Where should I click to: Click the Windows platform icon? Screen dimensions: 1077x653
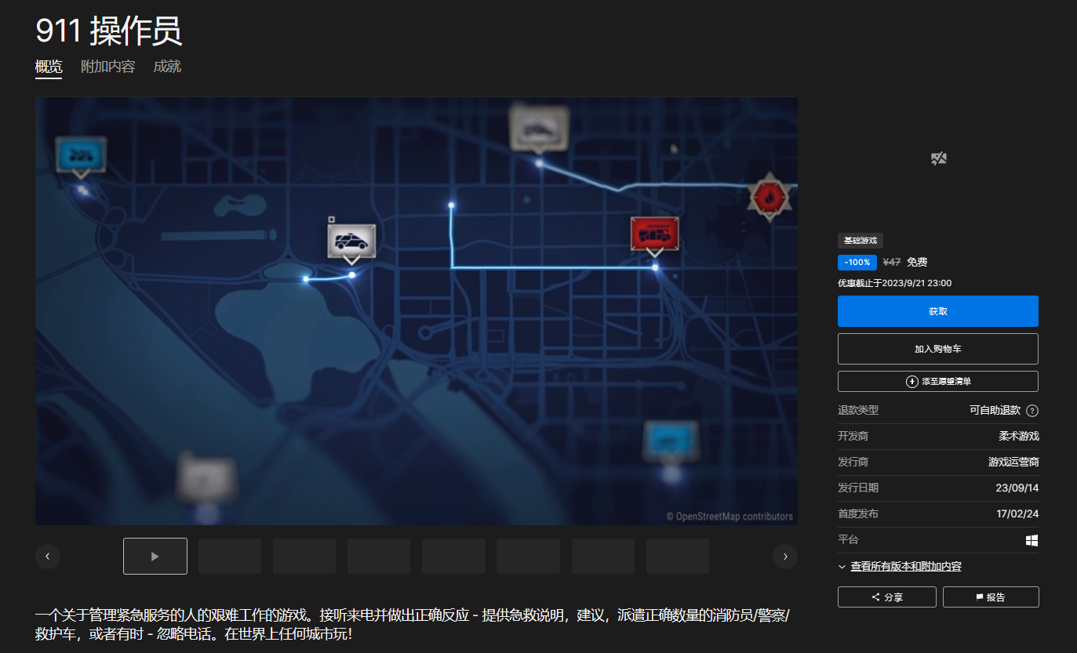1032,541
